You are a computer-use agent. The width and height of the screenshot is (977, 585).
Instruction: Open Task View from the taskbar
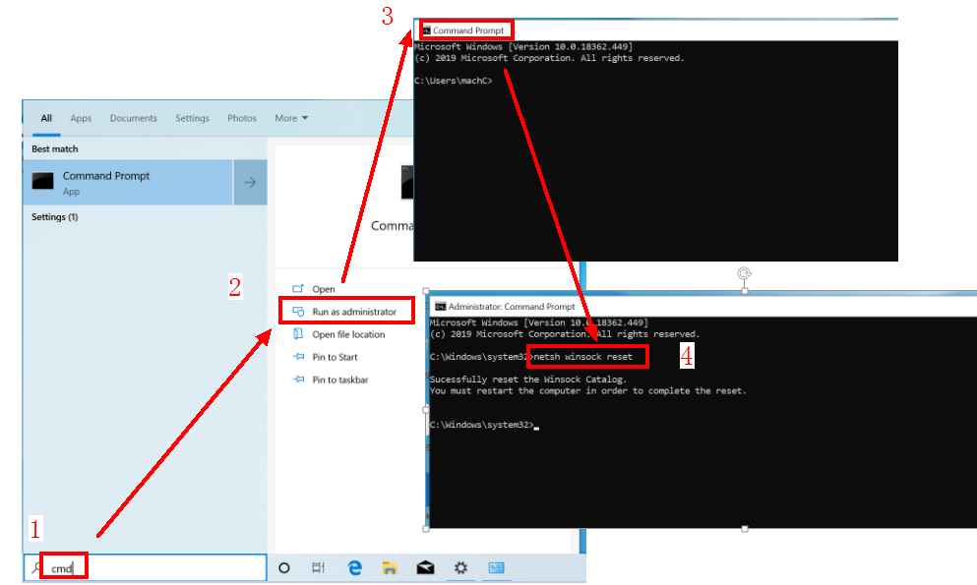[318, 567]
